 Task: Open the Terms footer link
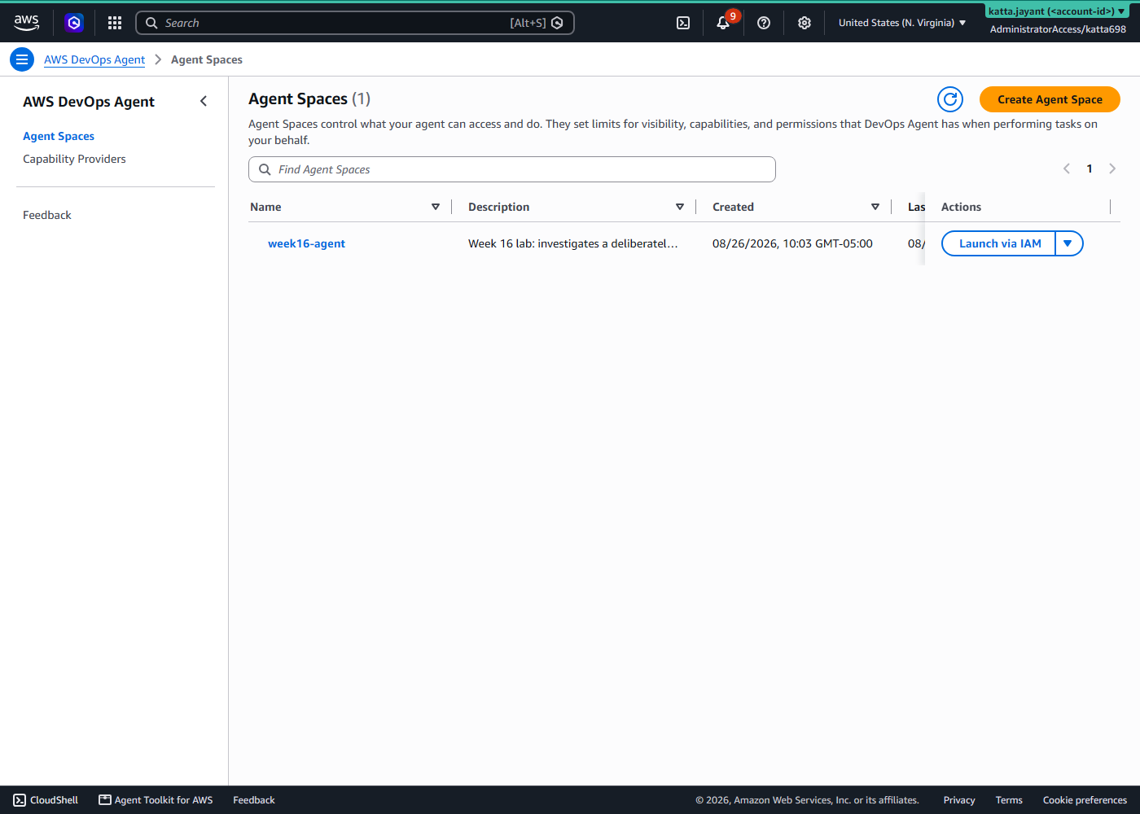[x=1009, y=800]
